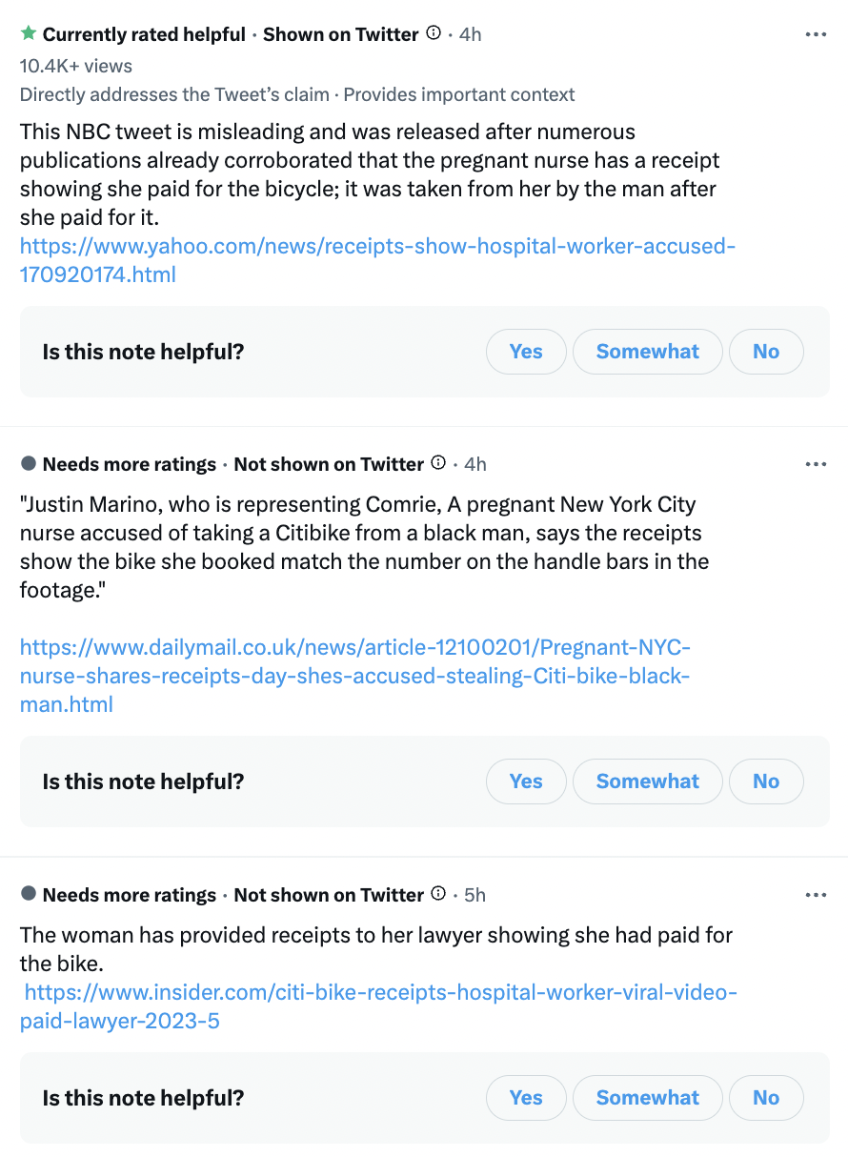Viewport: 848px width, 1157px height.
Task: Click grey status dot on Justin Marino note
Action: [x=29, y=464]
